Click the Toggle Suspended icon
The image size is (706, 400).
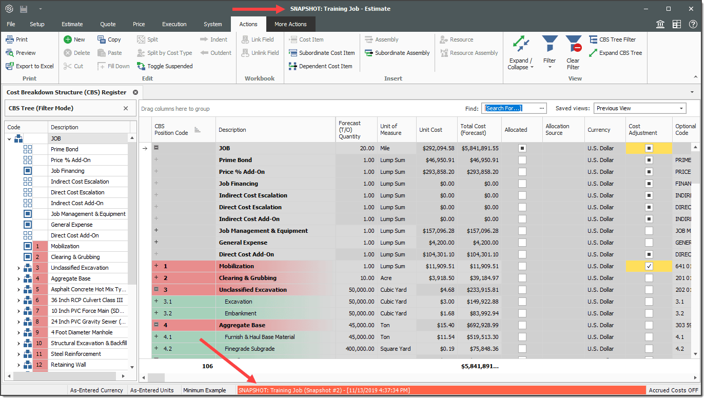tap(141, 66)
